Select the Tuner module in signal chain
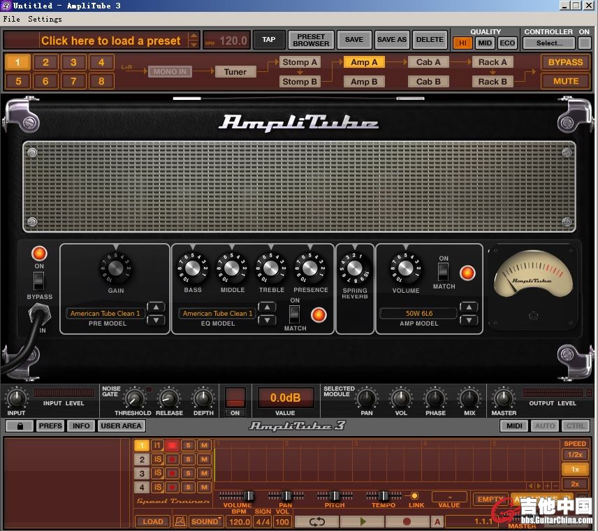The width and height of the screenshot is (598, 531). click(235, 71)
